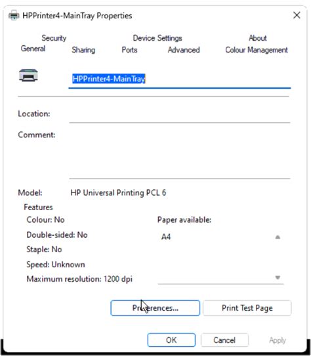The width and height of the screenshot is (311, 356).
Task: Open the Ports tab
Action: click(x=129, y=50)
